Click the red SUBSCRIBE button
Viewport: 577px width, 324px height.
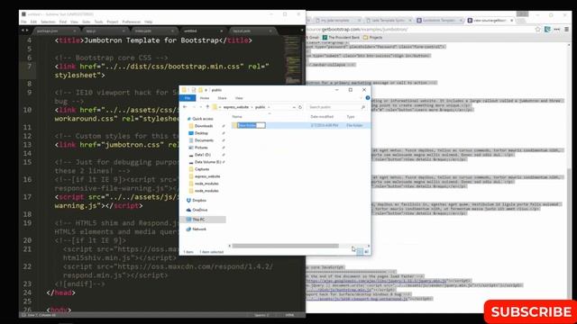pyautogui.click(x=531, y=312)
